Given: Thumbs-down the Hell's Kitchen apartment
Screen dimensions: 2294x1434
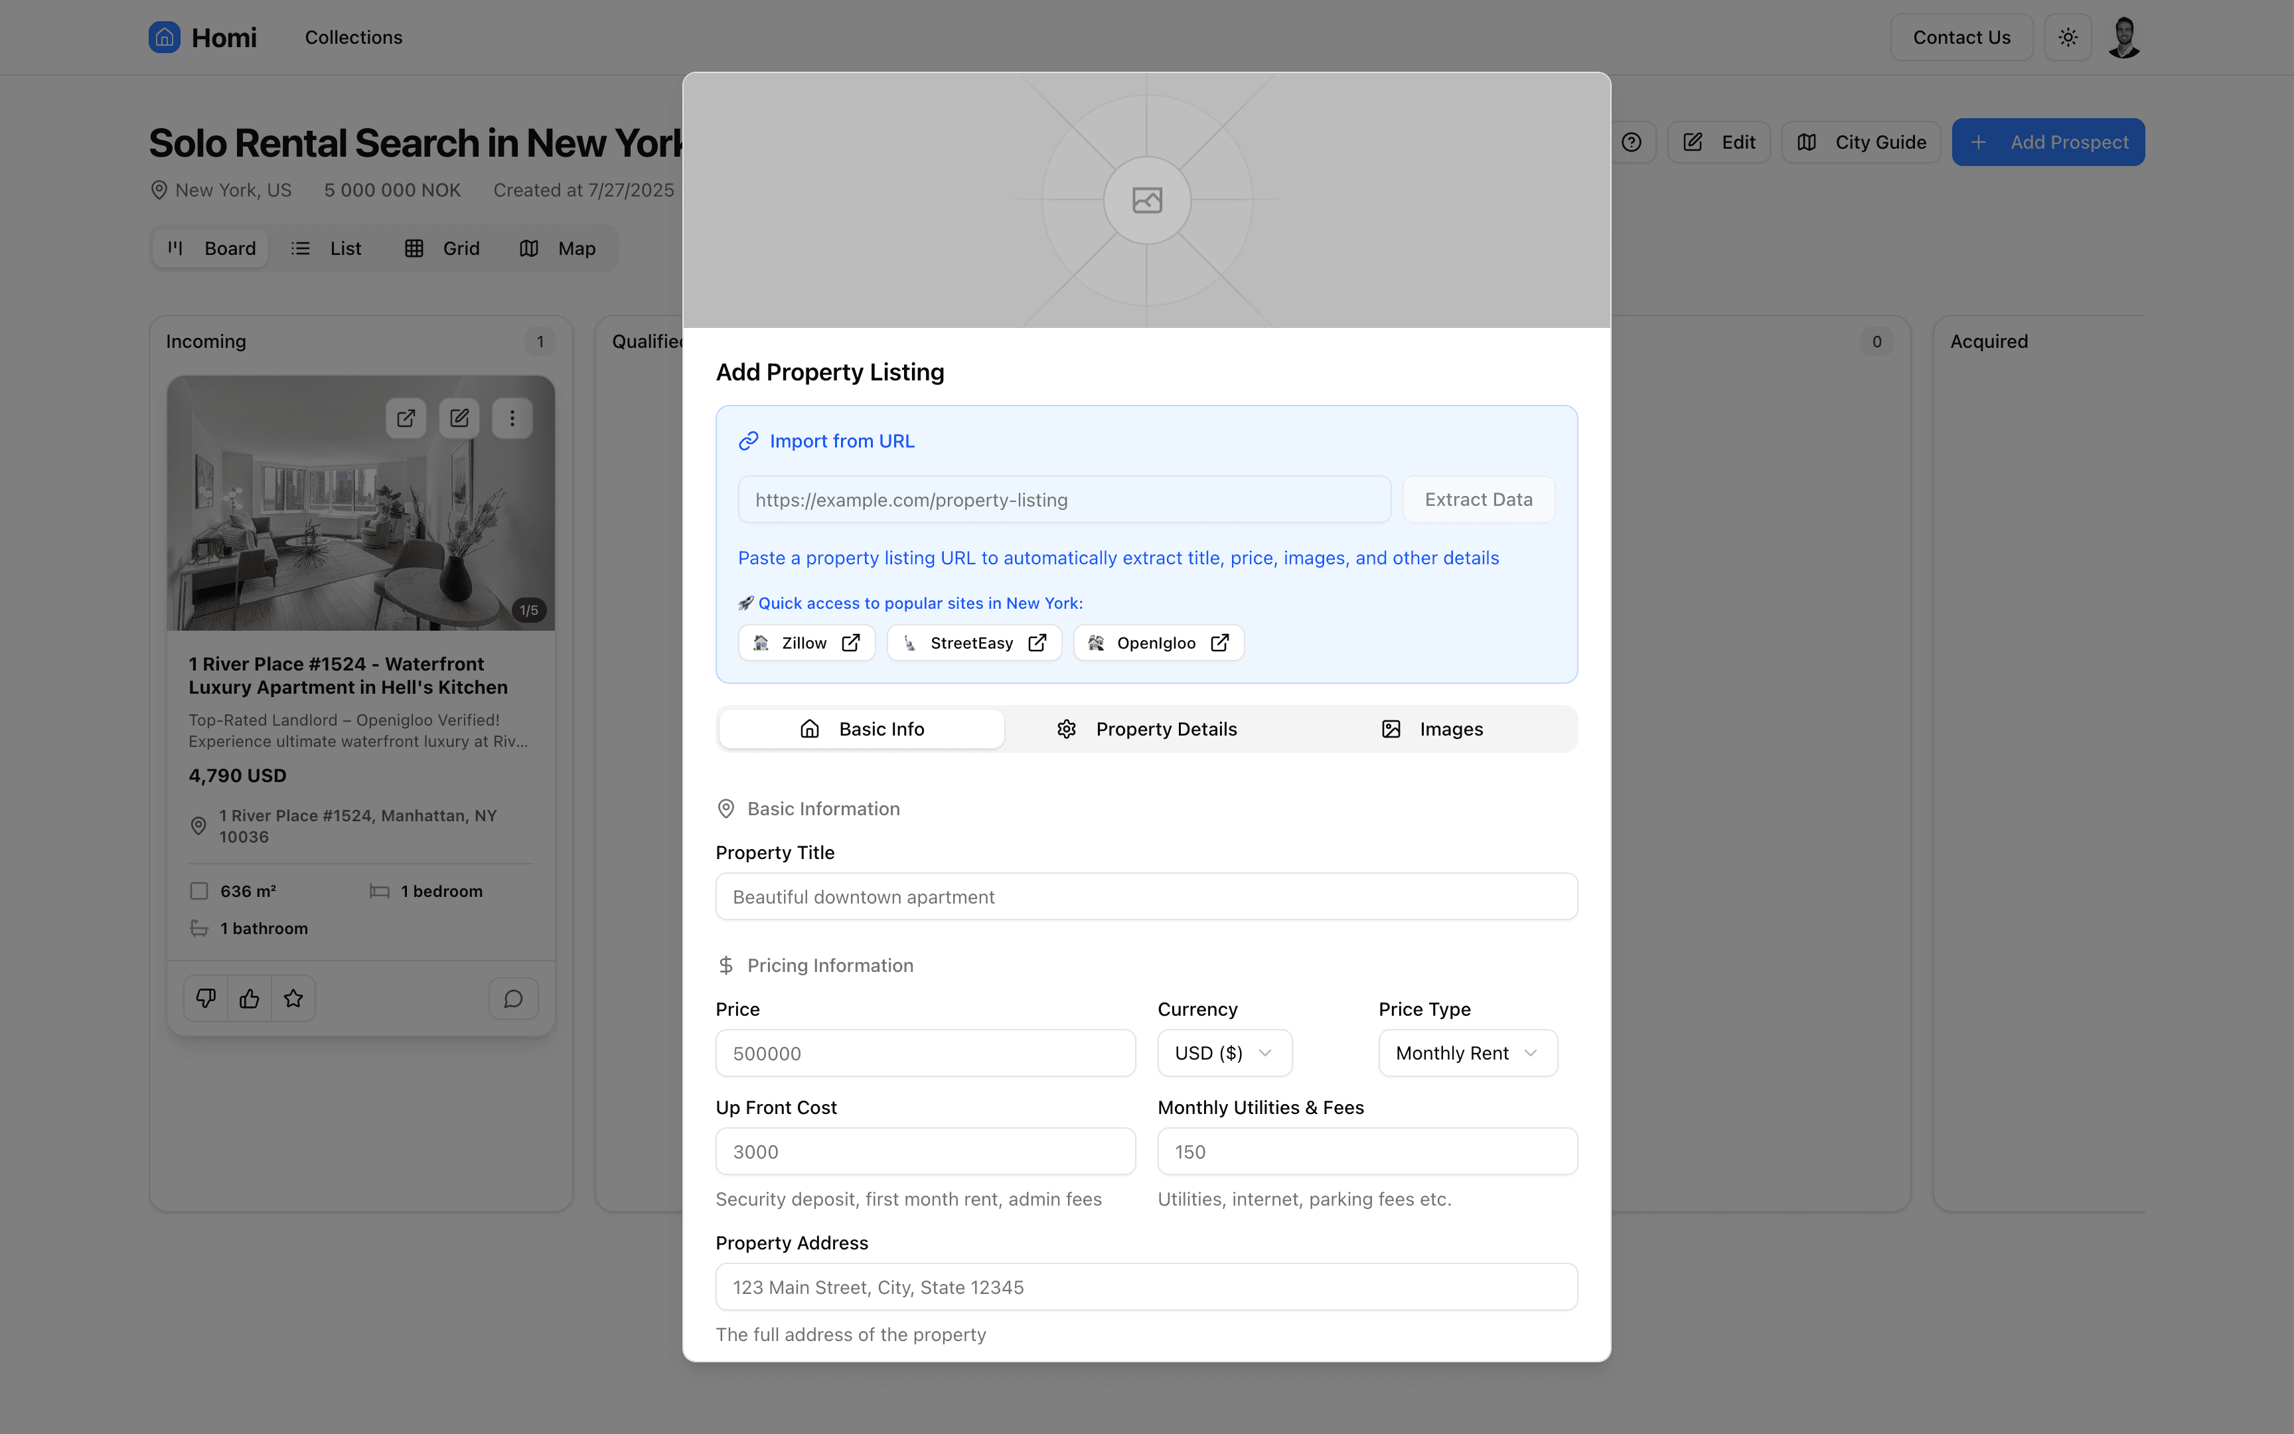Looking at the screenshot, I should pyautogui.click(x=206, y=998).
